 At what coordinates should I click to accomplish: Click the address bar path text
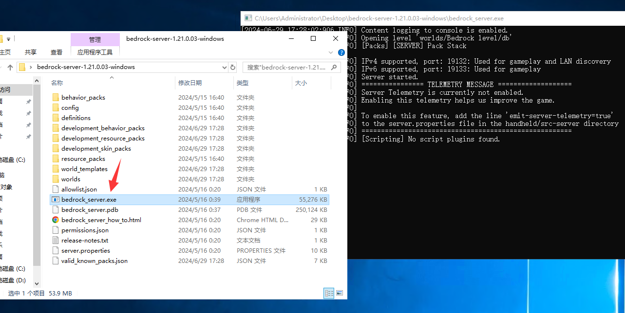tap(86, 67)
